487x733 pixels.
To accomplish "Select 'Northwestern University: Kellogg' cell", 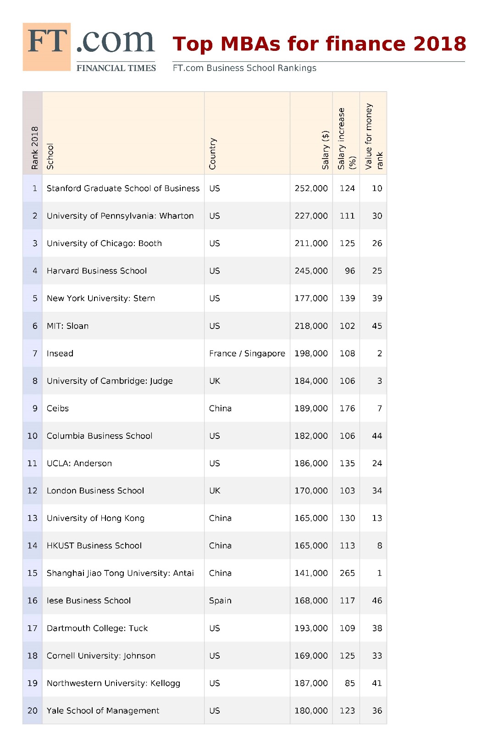I will [123, 683].
